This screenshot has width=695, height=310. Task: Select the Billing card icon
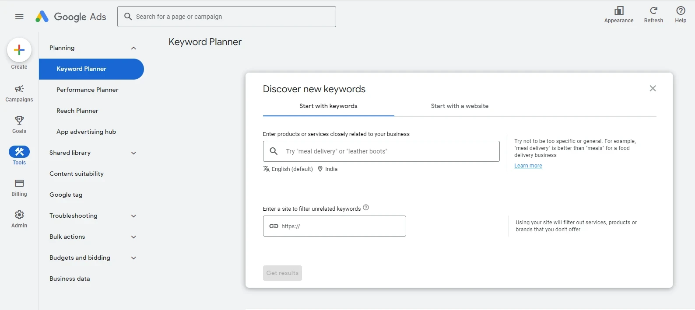pyautogui.click(x=19, y=183)
